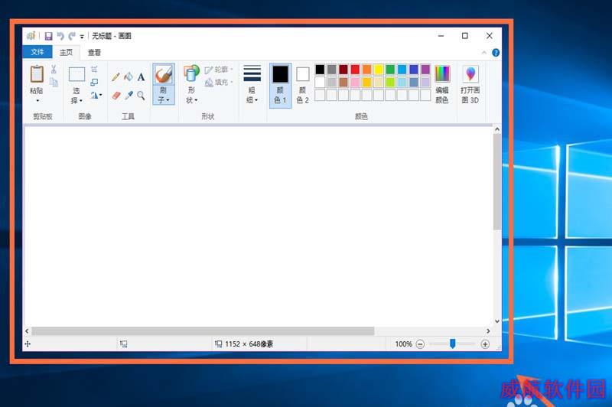
Task: Click the horizontal scrollbar thumb
Action: [203, 331]
